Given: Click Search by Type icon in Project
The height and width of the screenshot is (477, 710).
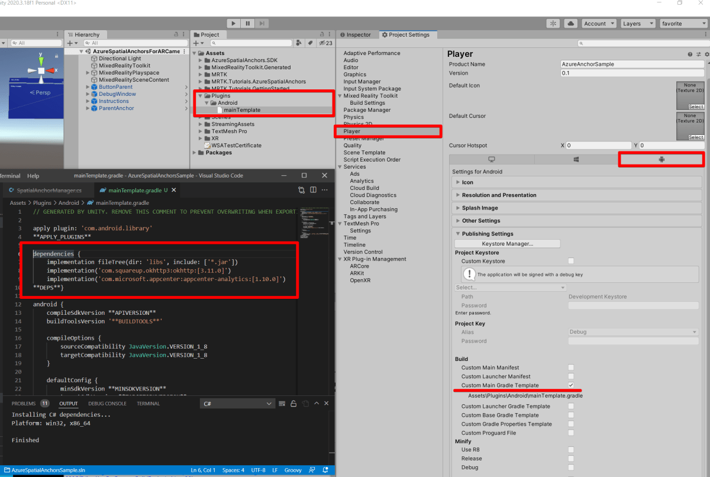Looking at the screenshot, I should click(x=300, y=43).
